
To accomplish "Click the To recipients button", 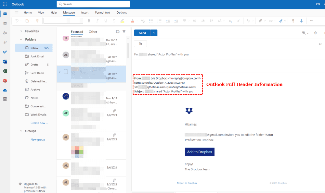I will [x=140, y=44].
